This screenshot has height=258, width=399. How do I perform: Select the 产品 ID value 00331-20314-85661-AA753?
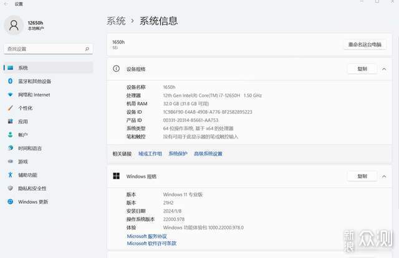pos(191,120)
